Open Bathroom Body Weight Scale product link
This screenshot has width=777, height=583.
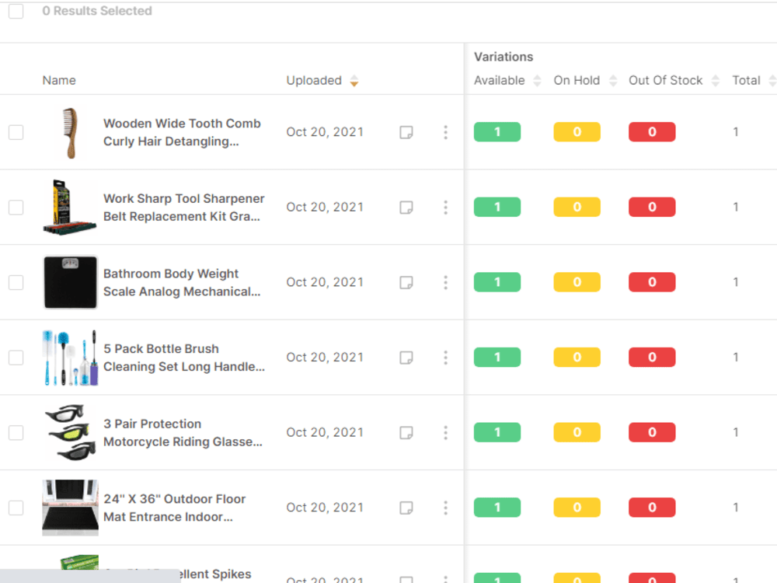[x=182, y=283]
